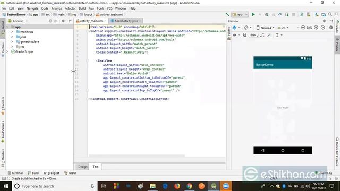
Task: Open the Refactor menu
Action: point(70,8)
